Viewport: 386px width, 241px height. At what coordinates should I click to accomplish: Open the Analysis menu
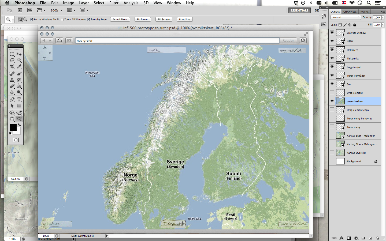tap(131, 3)
